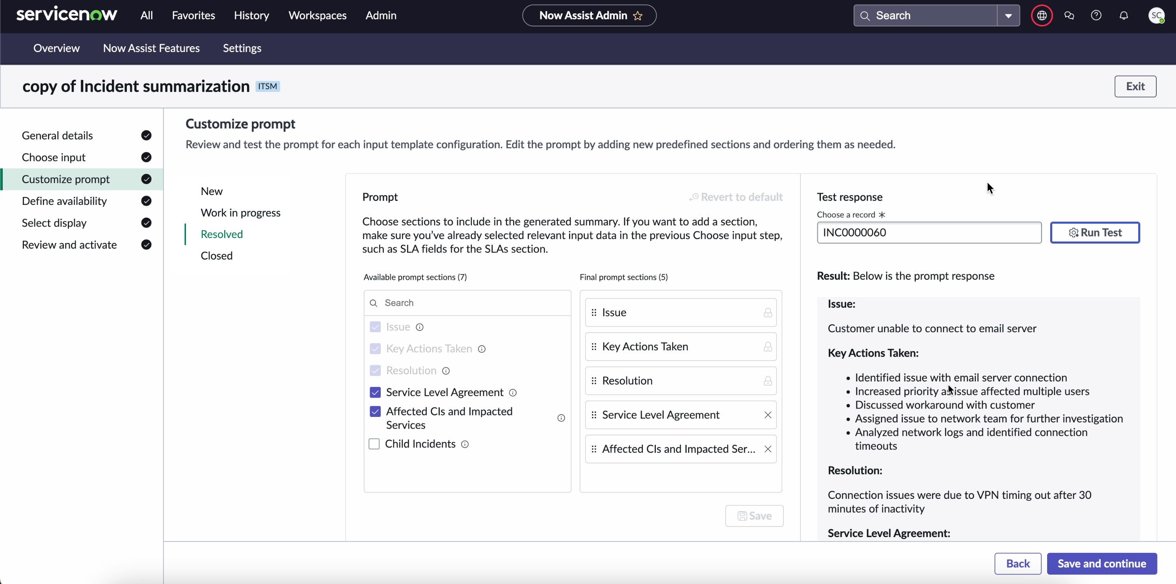This screenshot has height=584, width=1176.
Task: Show info for Key Actions Taken section
Action: [482, 349]
